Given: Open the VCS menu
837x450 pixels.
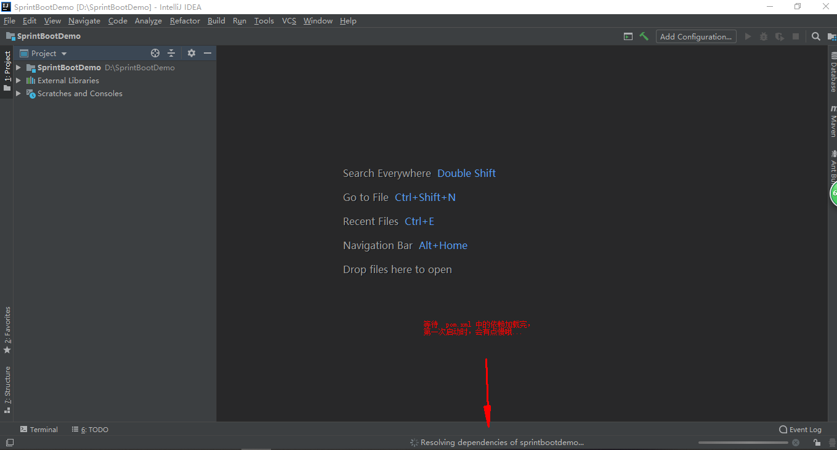Looking at the screenshot, I should coord(289,21).
